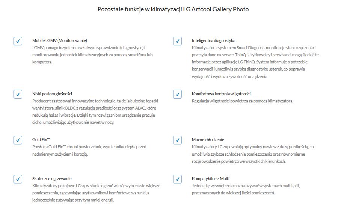The image size is (338, 212).
Task: Click the page title about LG Artcool Gallery Photo
Action: 173,9
